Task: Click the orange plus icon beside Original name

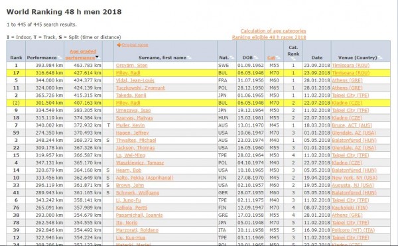Action: 119,45
